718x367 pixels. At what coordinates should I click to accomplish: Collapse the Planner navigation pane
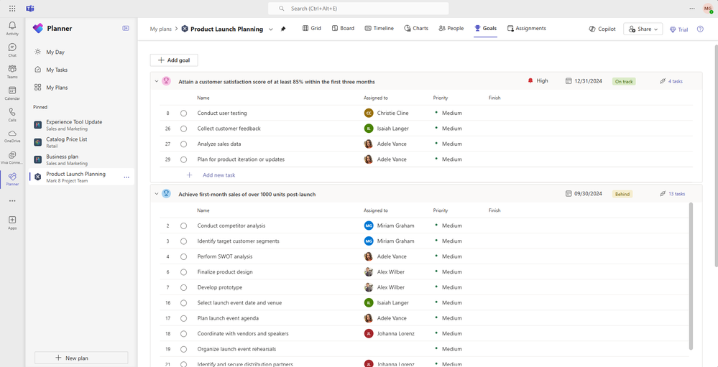pos(126,29)
